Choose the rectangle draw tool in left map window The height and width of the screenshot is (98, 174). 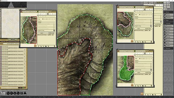pyautogui.click(x=43, y=16)
